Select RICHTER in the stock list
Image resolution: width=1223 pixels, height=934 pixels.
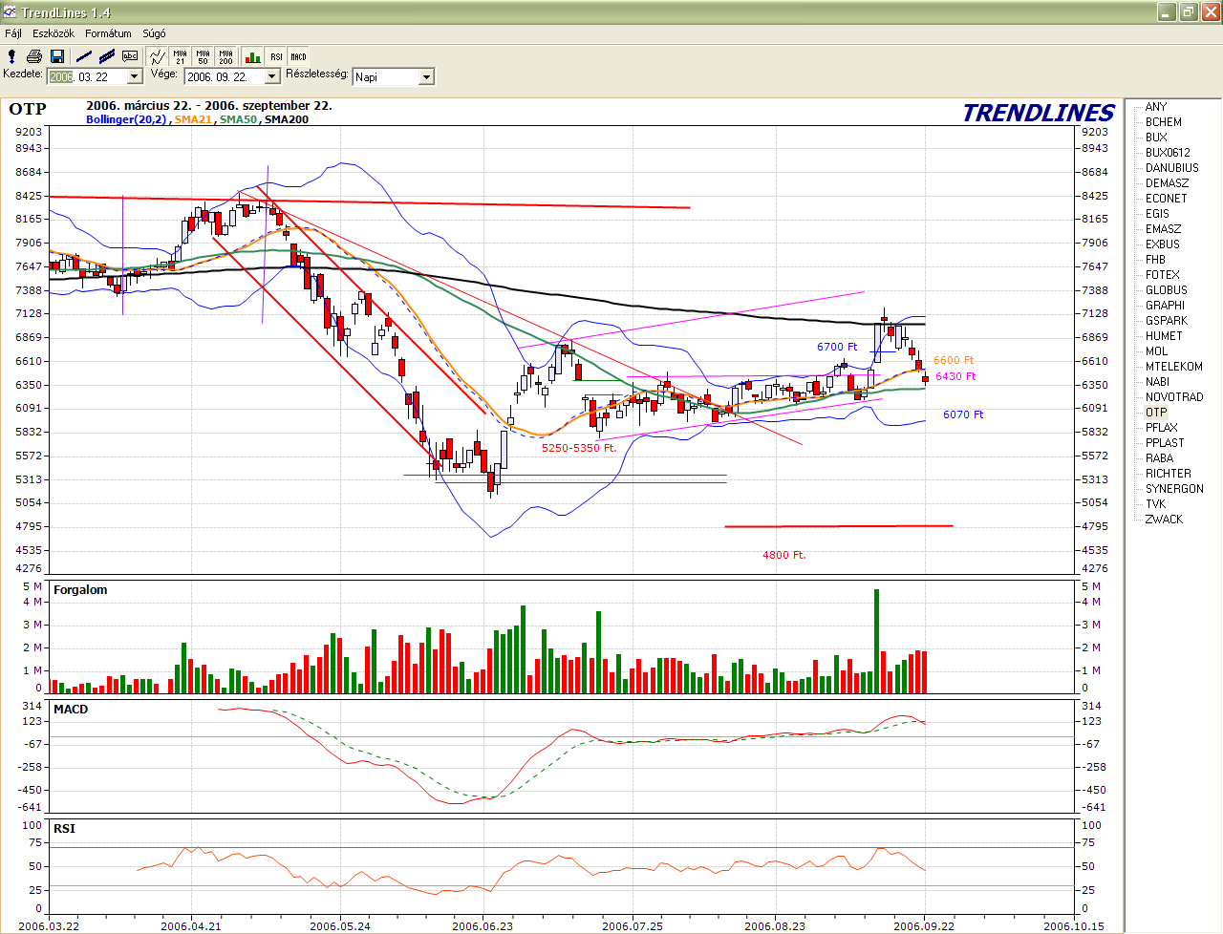1168,474
